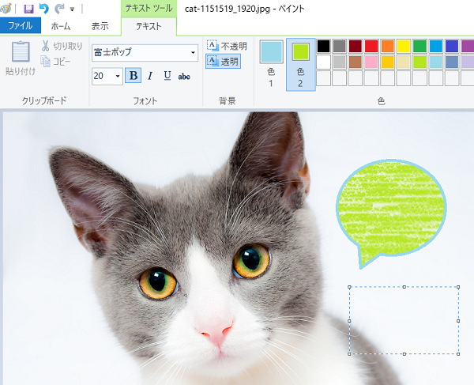The width and height of the screenshot is (474, 385).
Task: Pick the light gray color swatch
Action: point(340,62)
